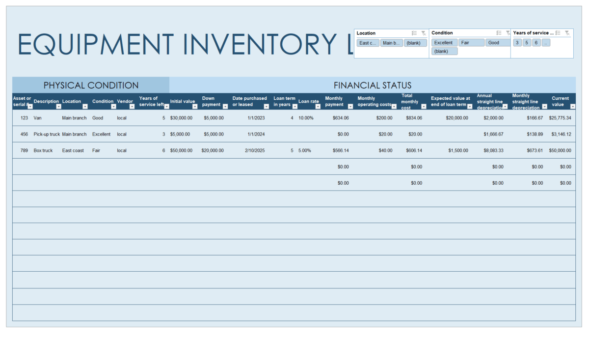Click clear filter icon on Condition slicer
Screen dimensions: 589x341
pos(508,33)
